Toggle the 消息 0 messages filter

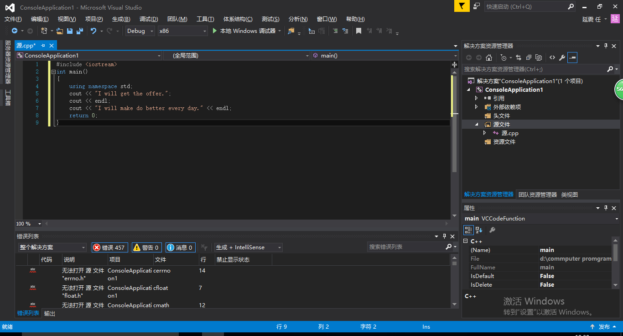pyautogui.click(x=180, y=247)
